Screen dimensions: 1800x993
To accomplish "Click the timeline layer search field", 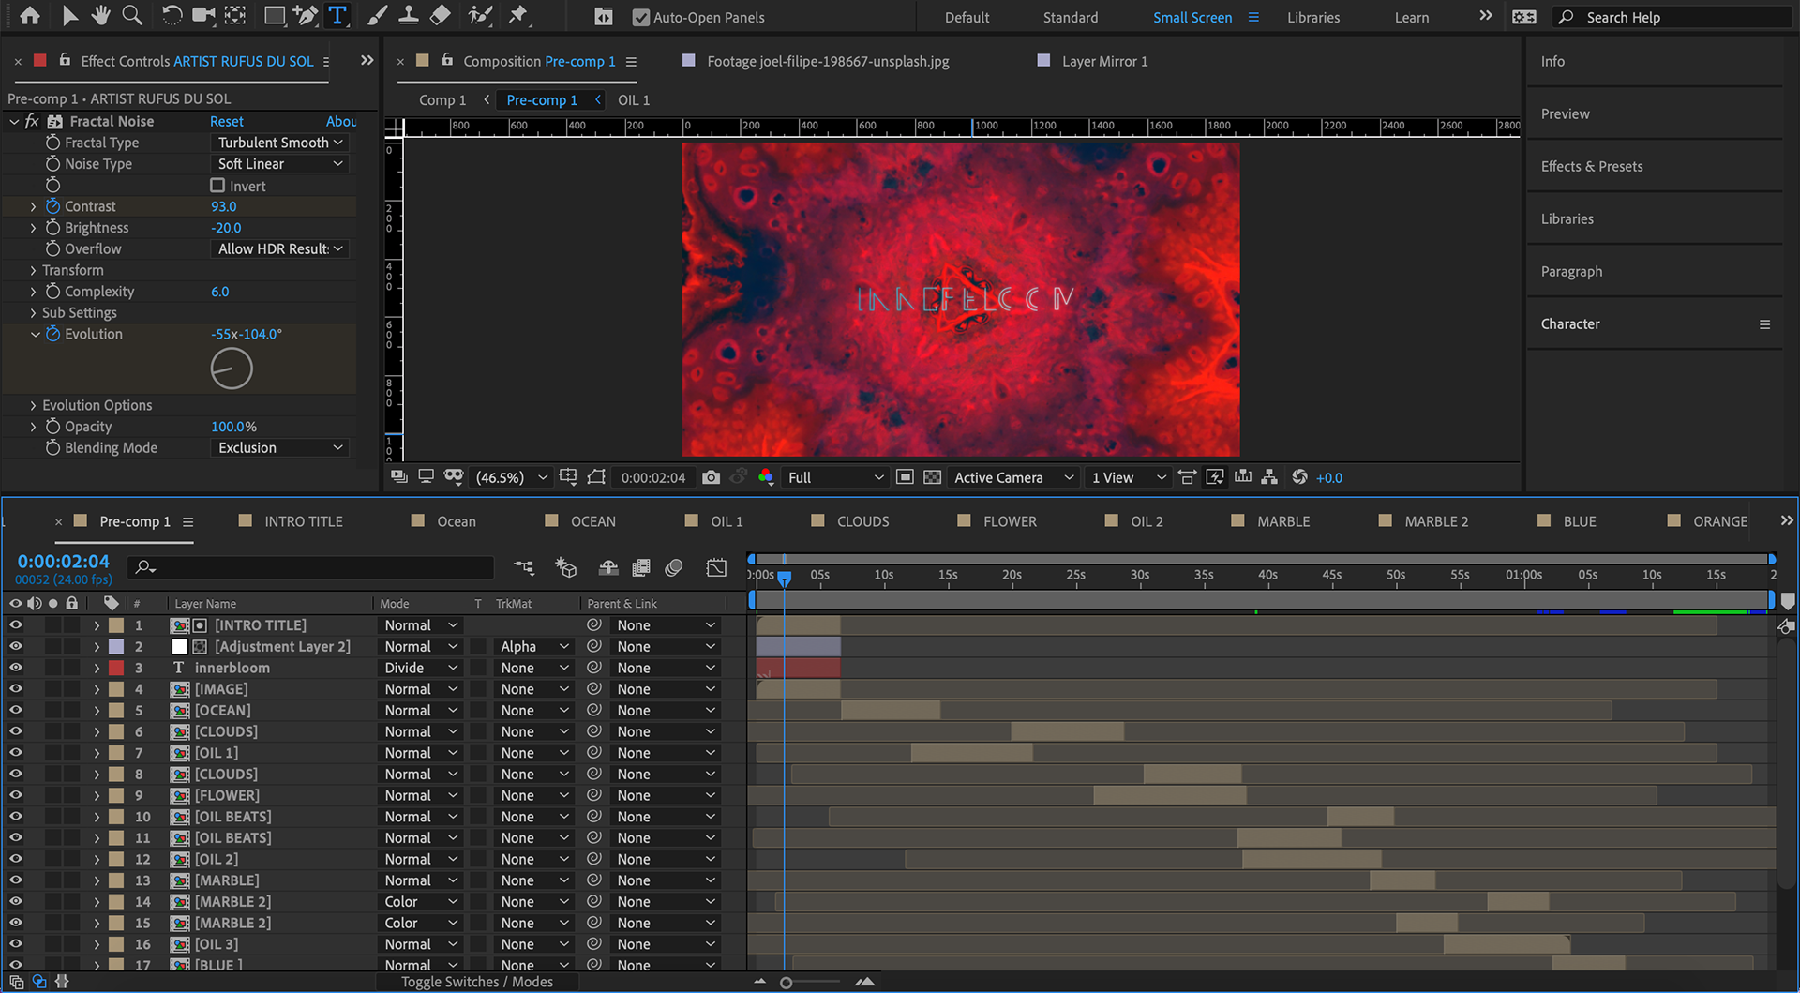I will (x=311, y=567).
